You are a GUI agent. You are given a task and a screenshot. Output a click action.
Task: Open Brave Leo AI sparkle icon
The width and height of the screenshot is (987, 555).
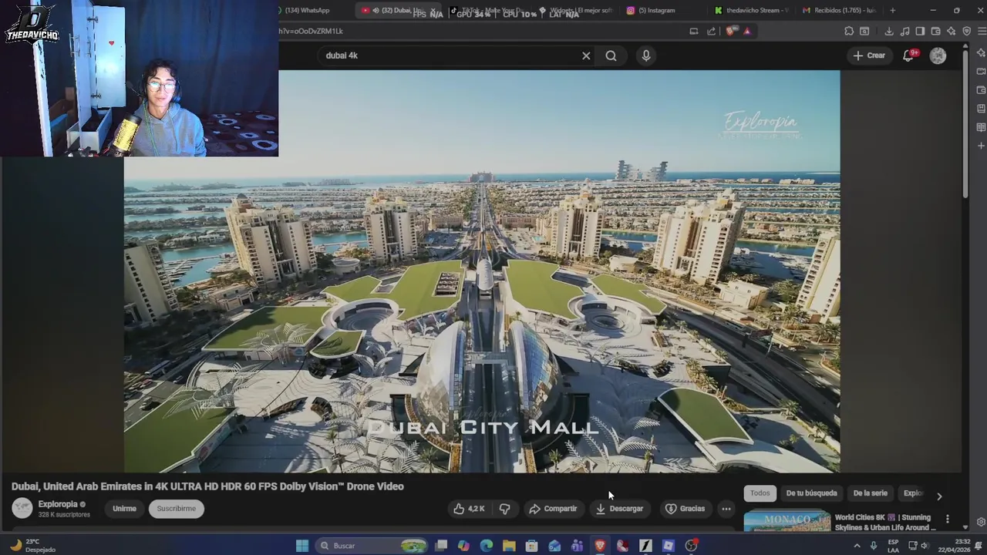[951, 31]
